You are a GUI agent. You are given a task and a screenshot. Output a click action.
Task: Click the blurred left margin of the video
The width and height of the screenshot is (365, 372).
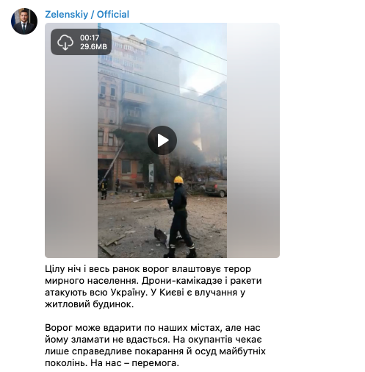pyautogui.click(x=71, y=140)
